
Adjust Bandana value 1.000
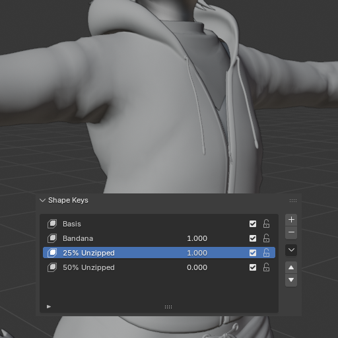click(x=197, y=238)
